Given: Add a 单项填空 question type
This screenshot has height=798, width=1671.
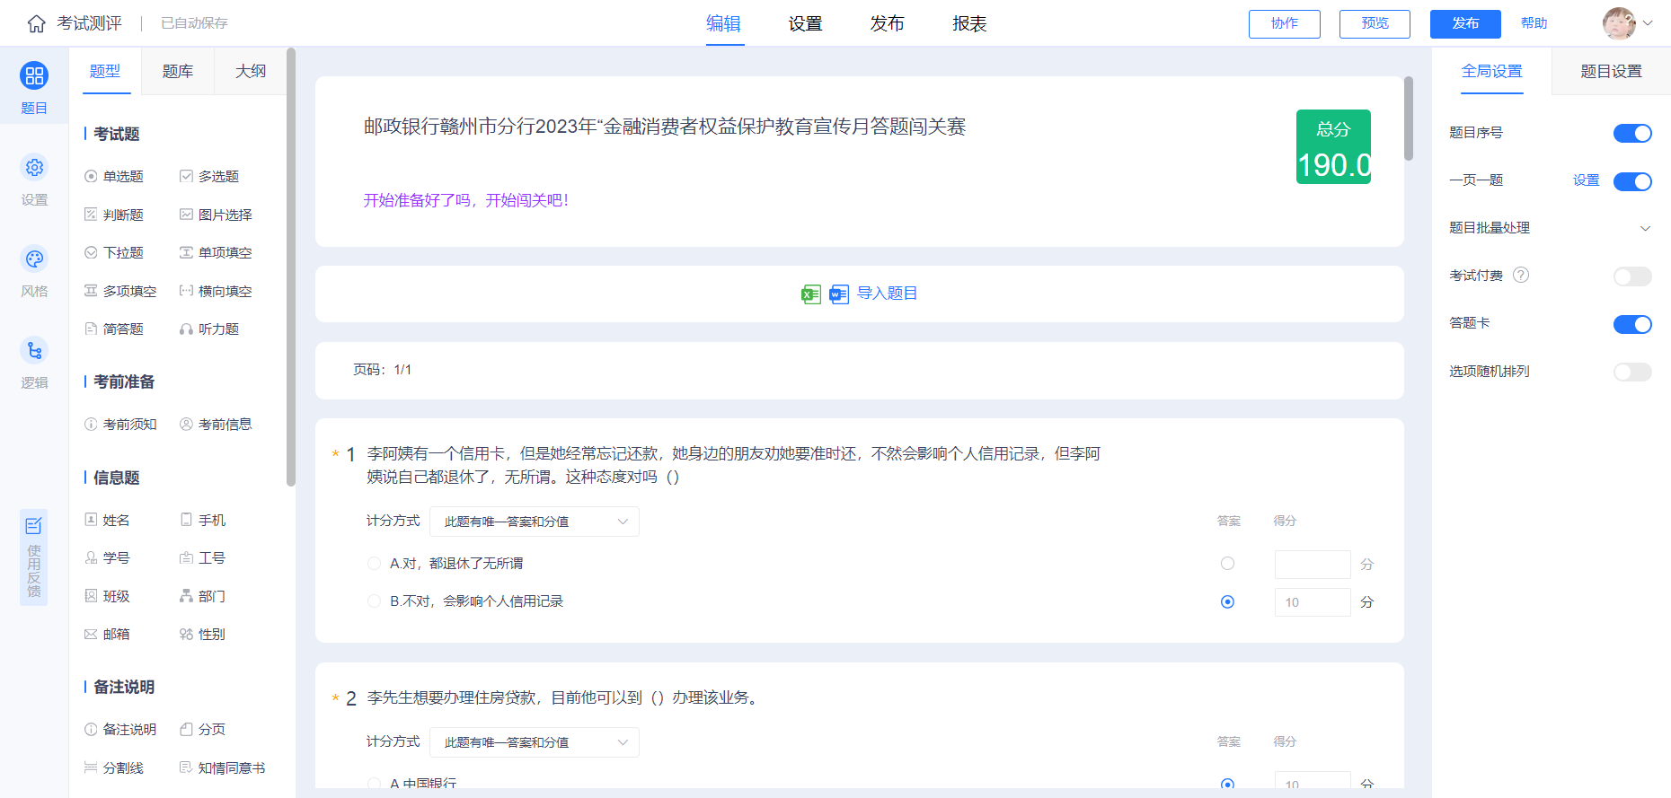Looking at the screenshot, I should [216, 253].
